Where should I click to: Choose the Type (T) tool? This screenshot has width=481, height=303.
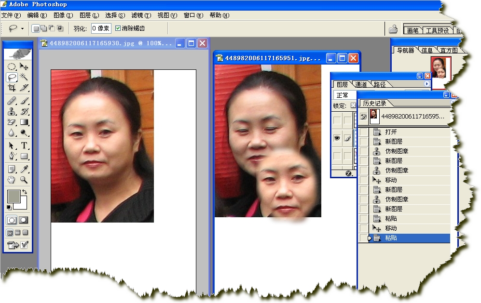[24, 145]
